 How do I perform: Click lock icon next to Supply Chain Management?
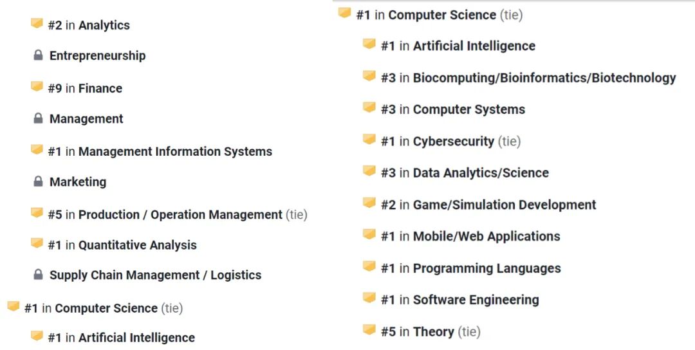(38, 275)
